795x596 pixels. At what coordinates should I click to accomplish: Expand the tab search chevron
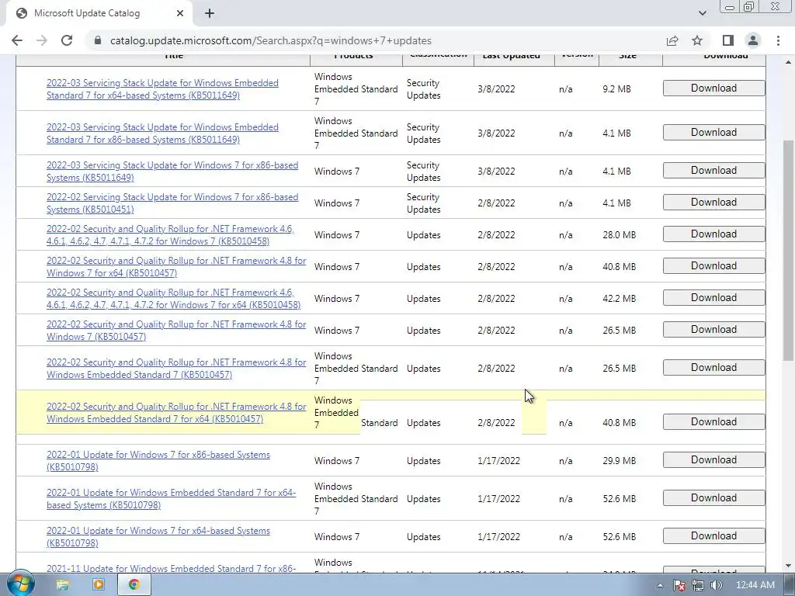[702, 13]
